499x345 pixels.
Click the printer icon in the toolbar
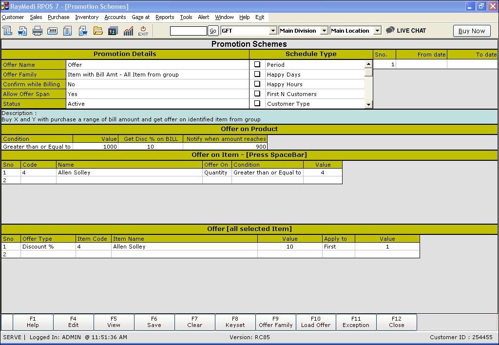(x=38, y=31)
